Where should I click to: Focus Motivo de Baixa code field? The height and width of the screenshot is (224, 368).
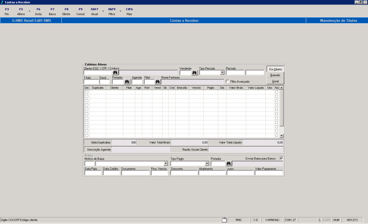click(x=90, y=163)
